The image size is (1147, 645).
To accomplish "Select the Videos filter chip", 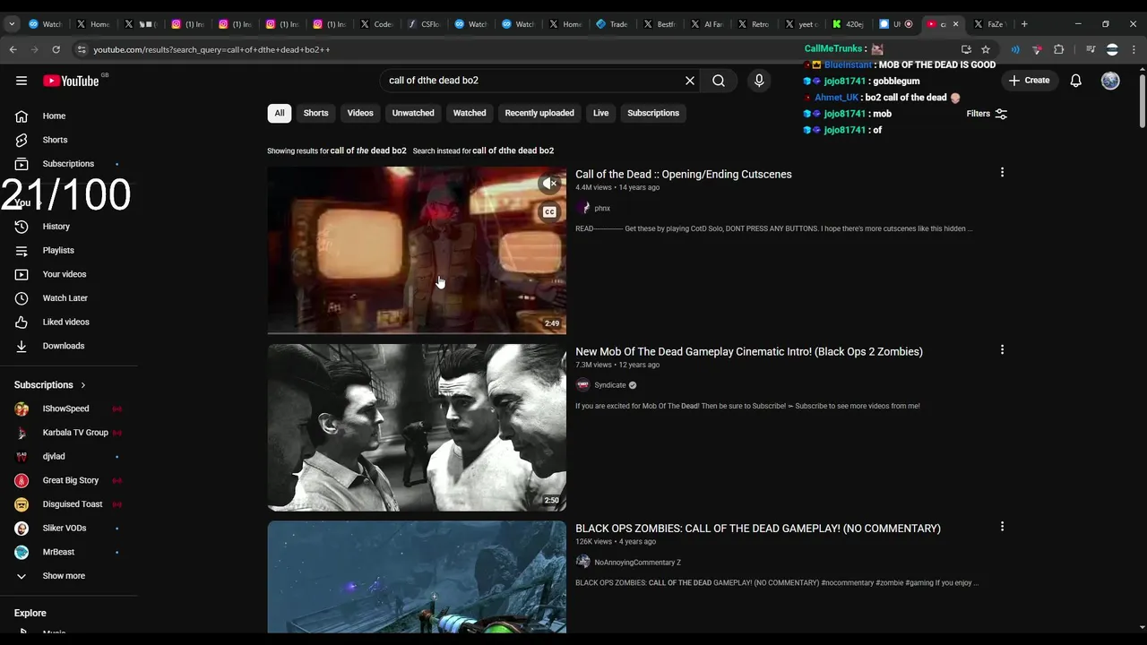I will 360,113.
